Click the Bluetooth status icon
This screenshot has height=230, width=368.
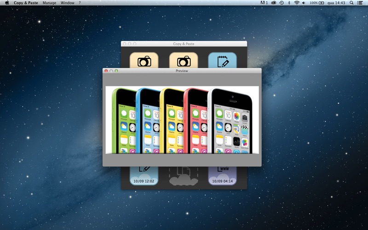pos(289,3)
